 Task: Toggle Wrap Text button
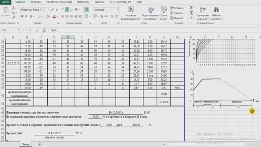[x=86, y=10]
